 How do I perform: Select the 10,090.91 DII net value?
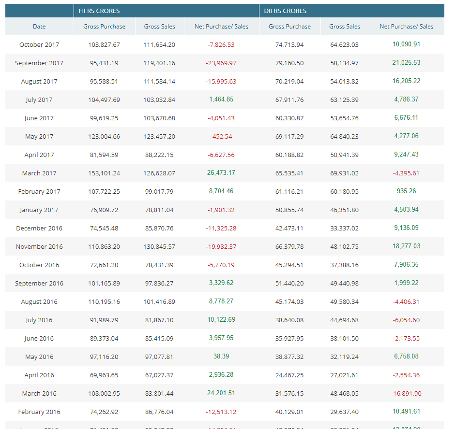[406, 44]
